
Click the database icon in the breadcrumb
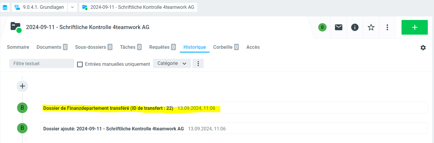click(x=5, y=7)
